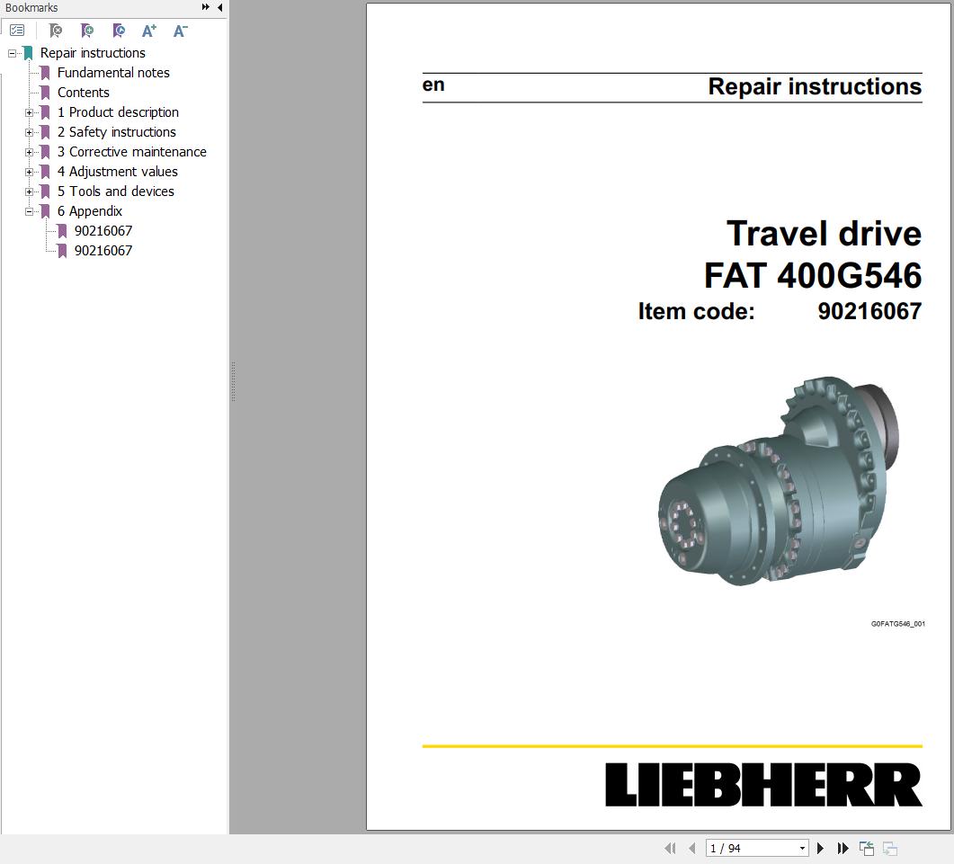Click the FAT 400G546 model text
Viewport: 954px width, 864px height.
pos(813,275)
